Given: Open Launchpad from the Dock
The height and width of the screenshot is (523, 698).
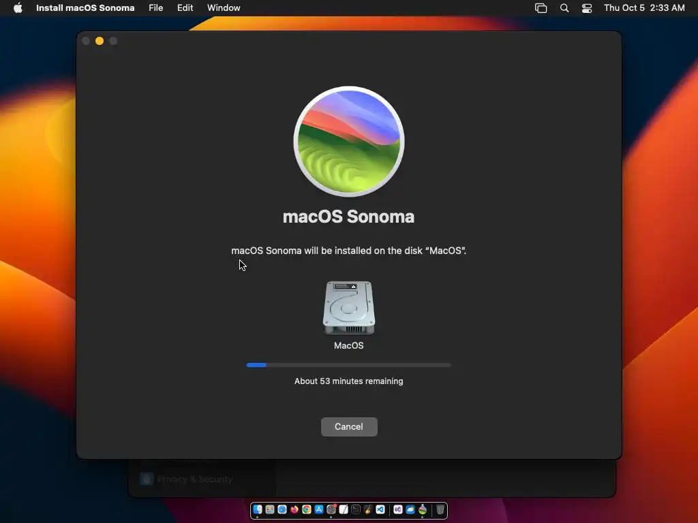Looking at the screenshot, I should pos(270,509).
